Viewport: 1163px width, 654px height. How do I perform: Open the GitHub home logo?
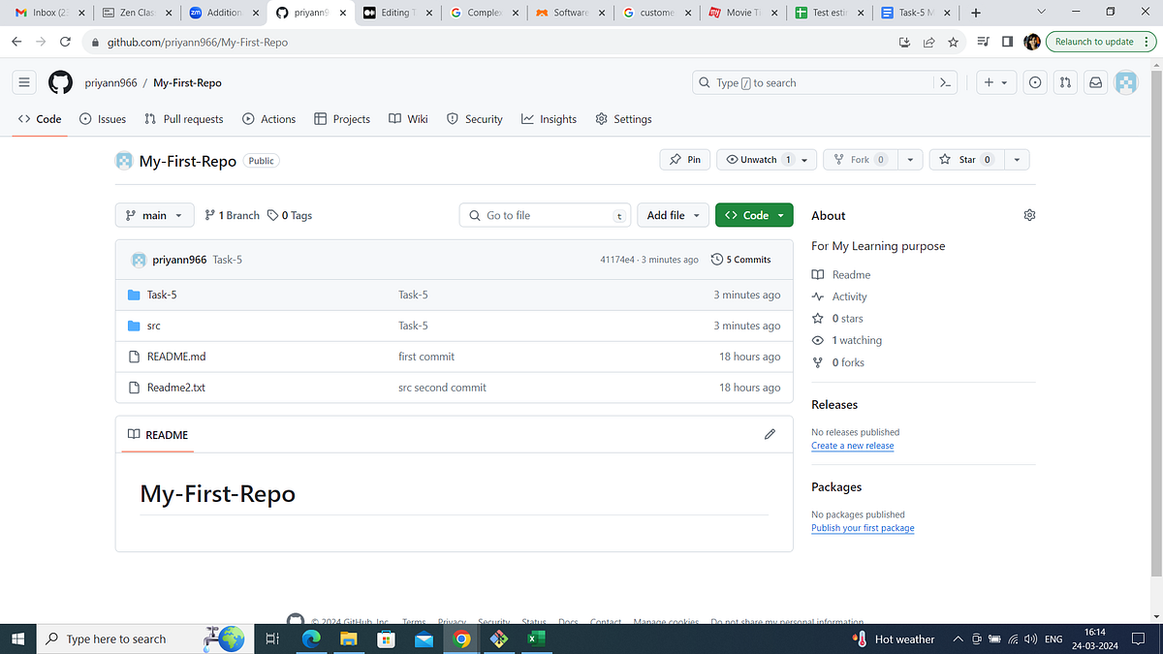pos(60,82)
